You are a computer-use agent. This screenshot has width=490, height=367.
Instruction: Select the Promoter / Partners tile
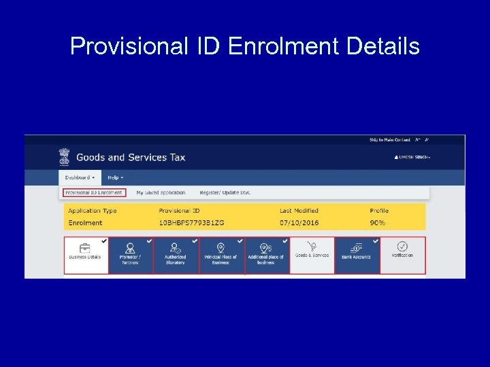coord(131,256)
